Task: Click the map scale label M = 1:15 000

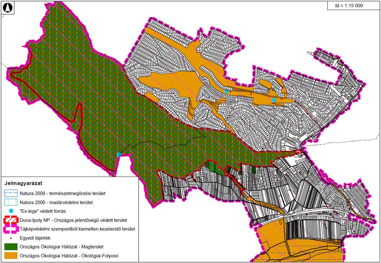Action: (349, 6)
